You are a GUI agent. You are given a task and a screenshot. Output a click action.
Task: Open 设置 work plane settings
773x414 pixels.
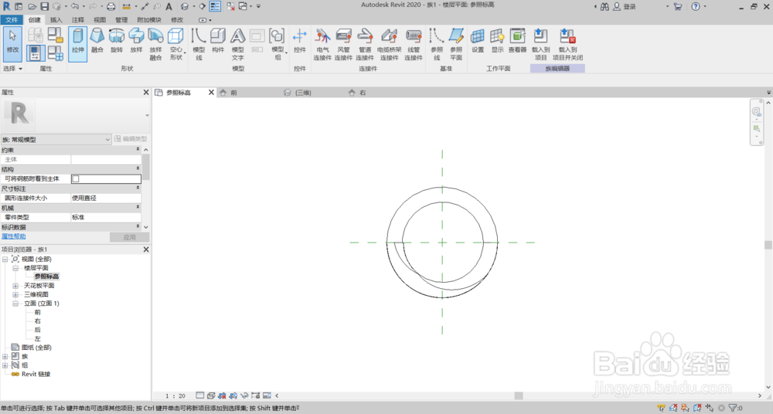coord(478,40)
